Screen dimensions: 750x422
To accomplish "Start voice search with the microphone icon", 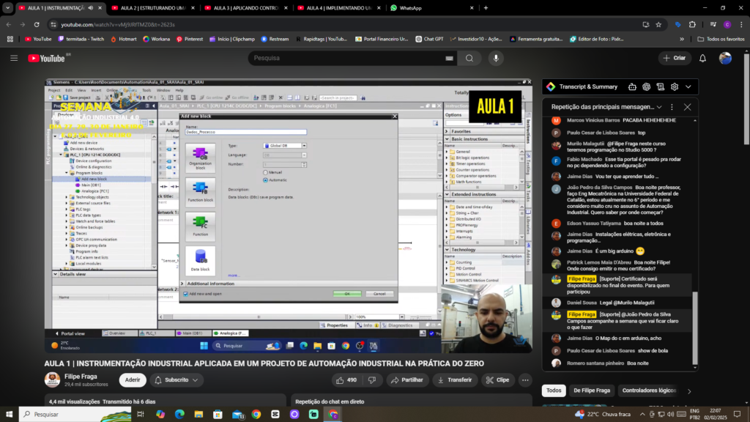I will [x=496, y=59].
